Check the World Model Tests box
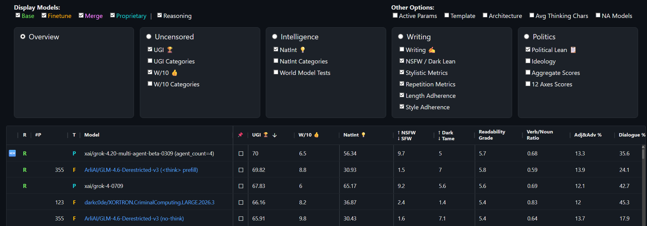 276,72
